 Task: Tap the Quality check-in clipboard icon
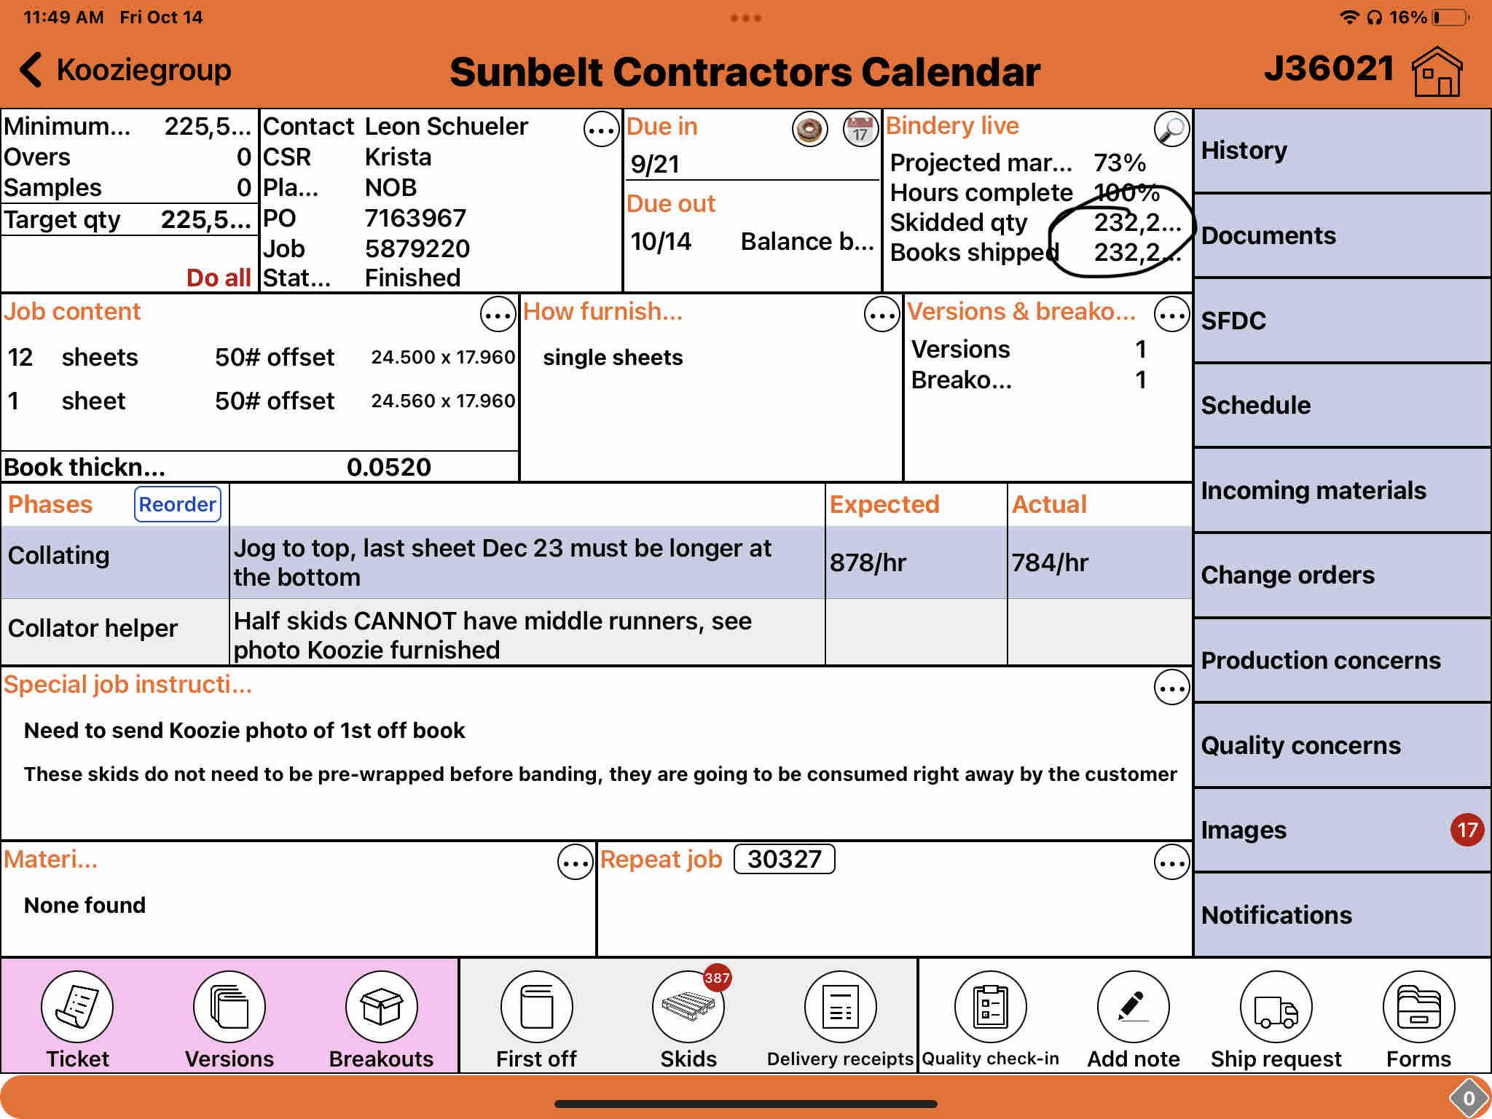(991, 1007)
